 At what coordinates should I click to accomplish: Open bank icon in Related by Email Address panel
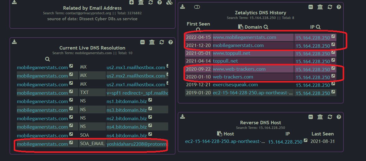point(141,2)
